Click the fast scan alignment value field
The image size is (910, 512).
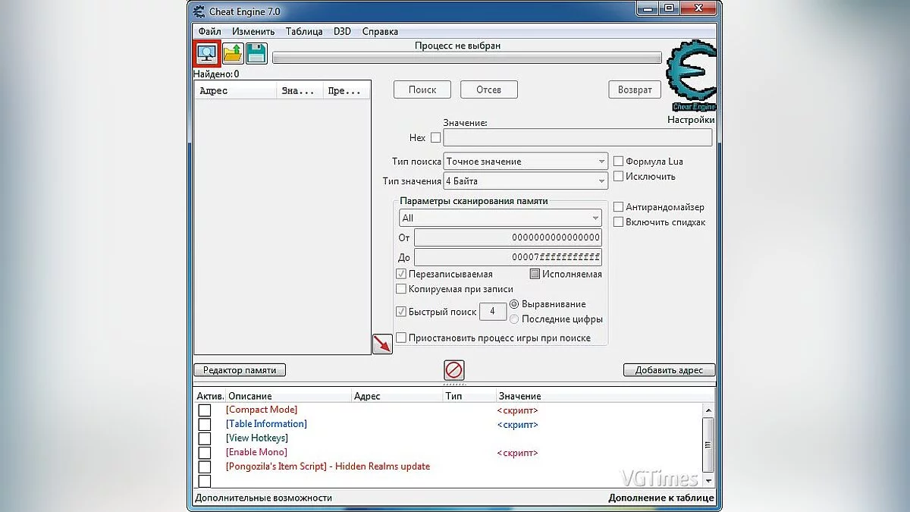[x=493, y=312]
